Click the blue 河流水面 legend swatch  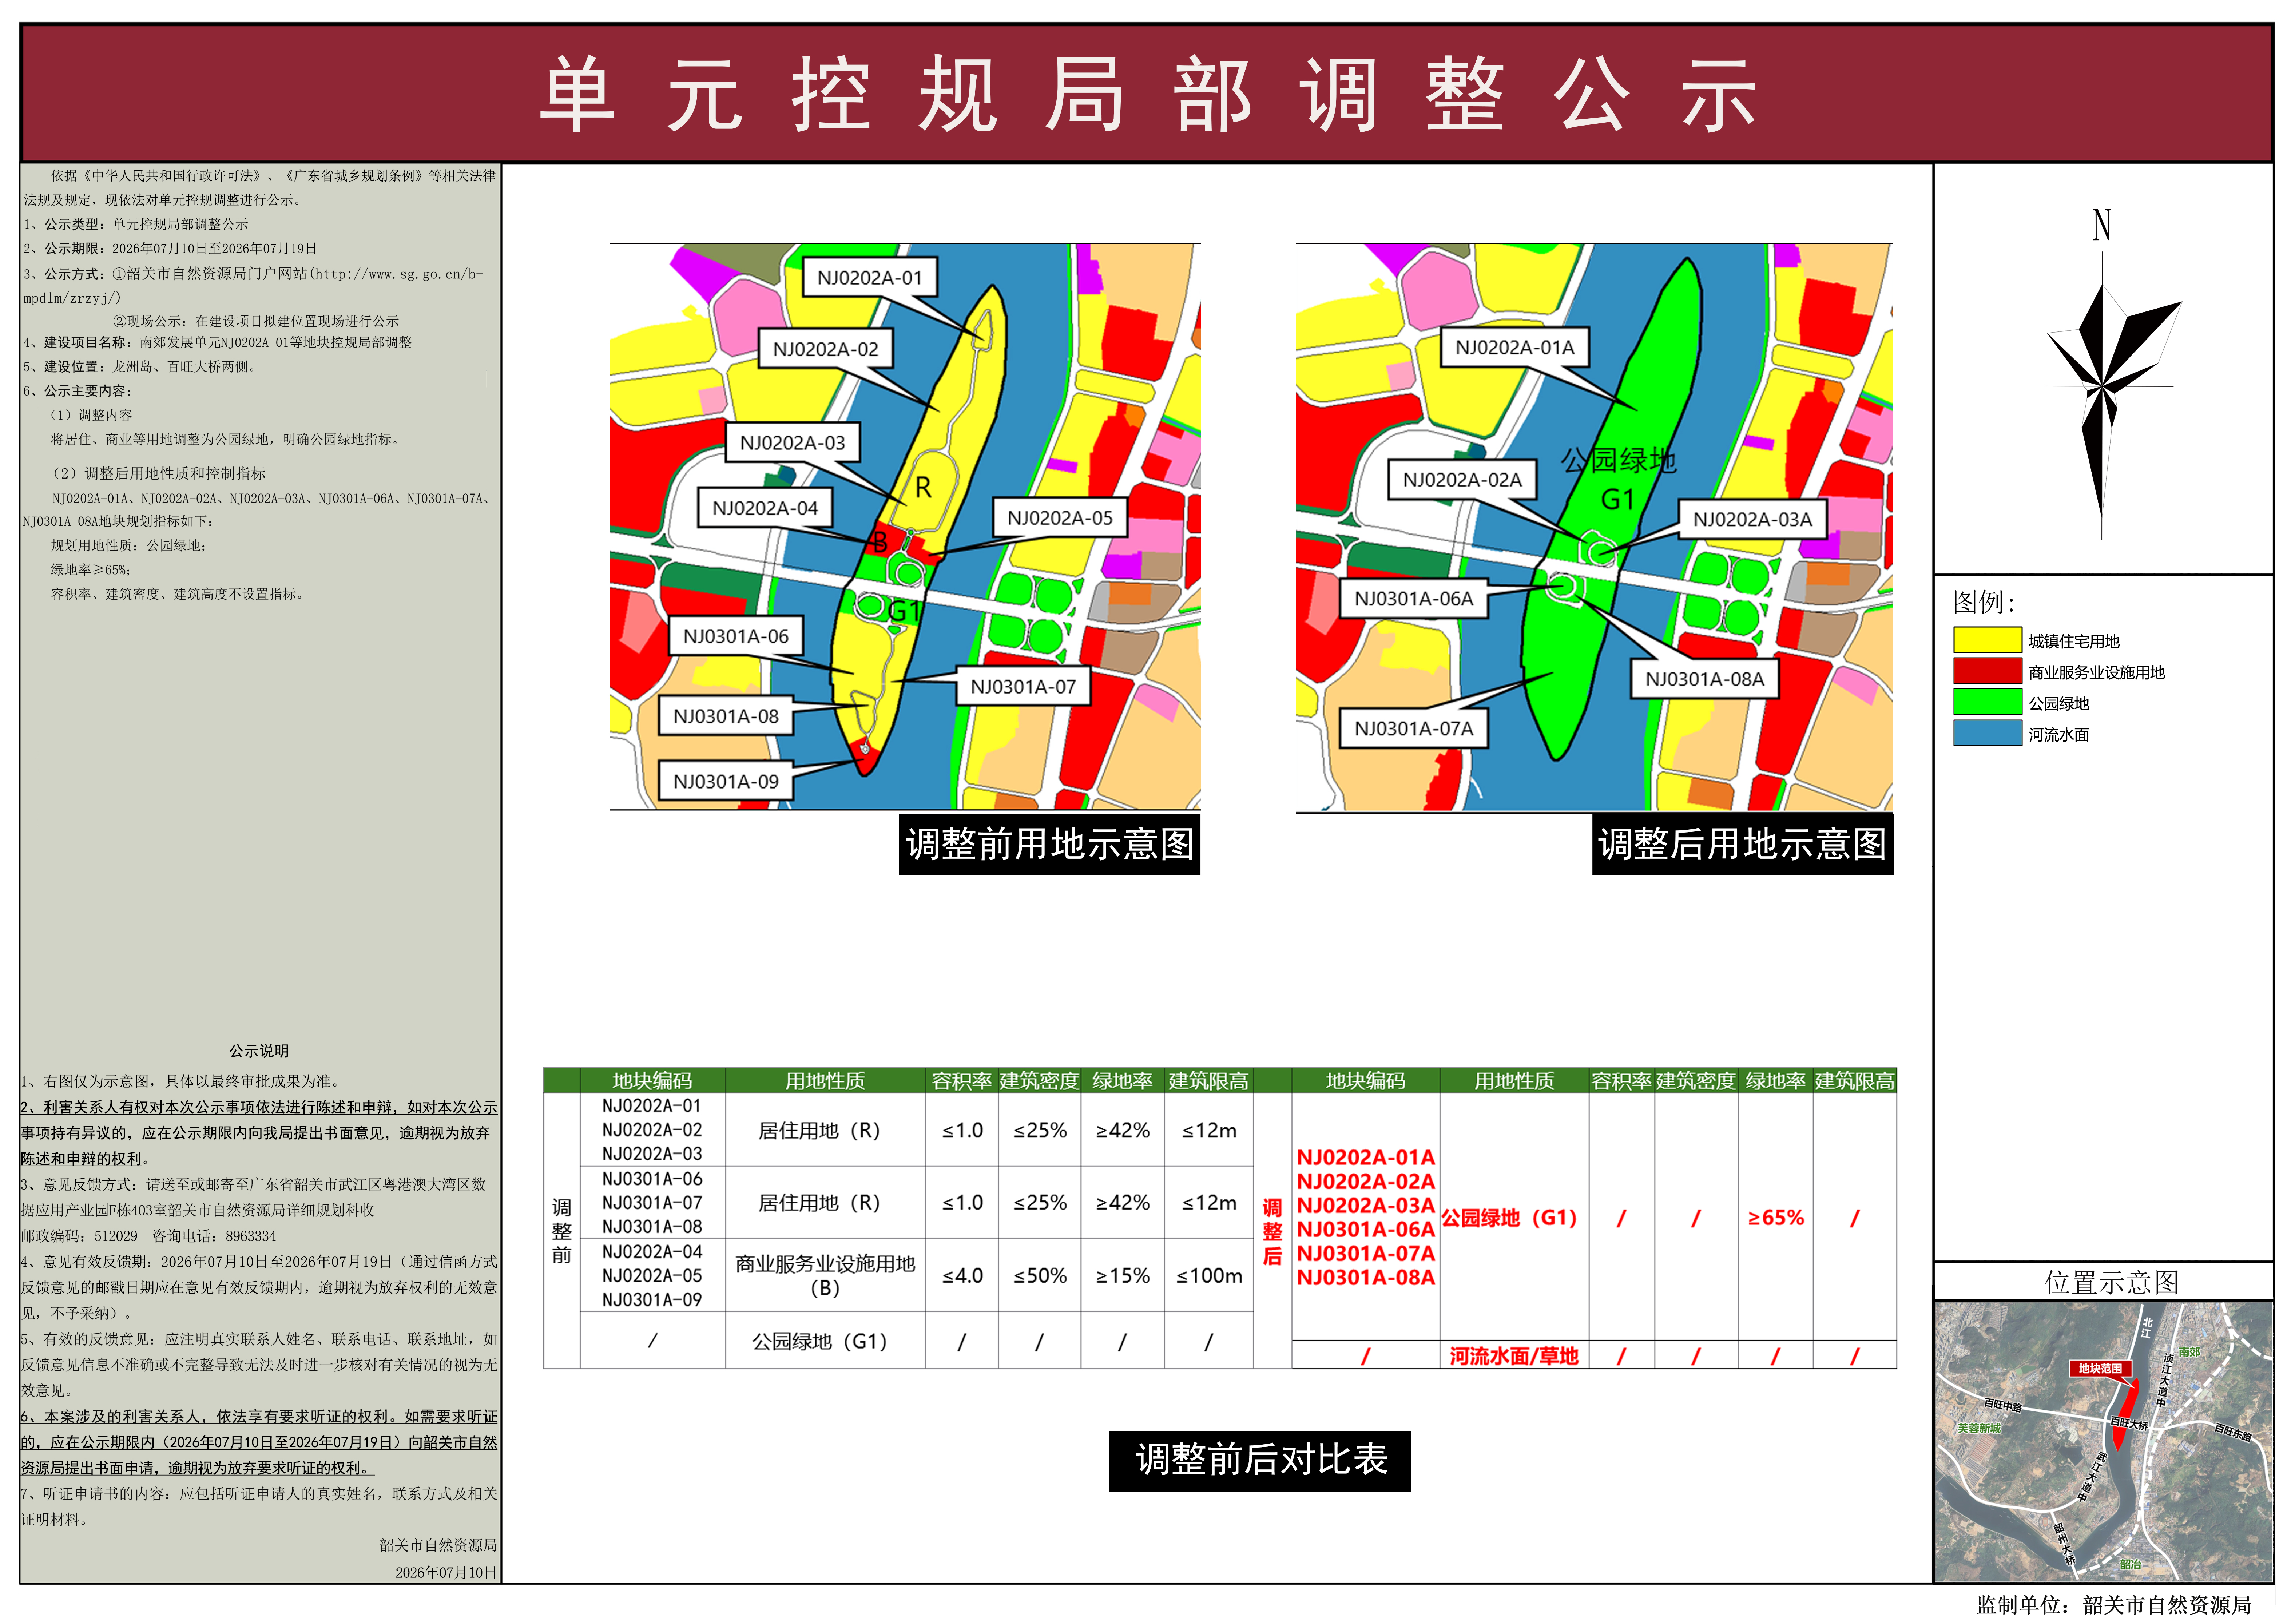(x=1987, y=733)
